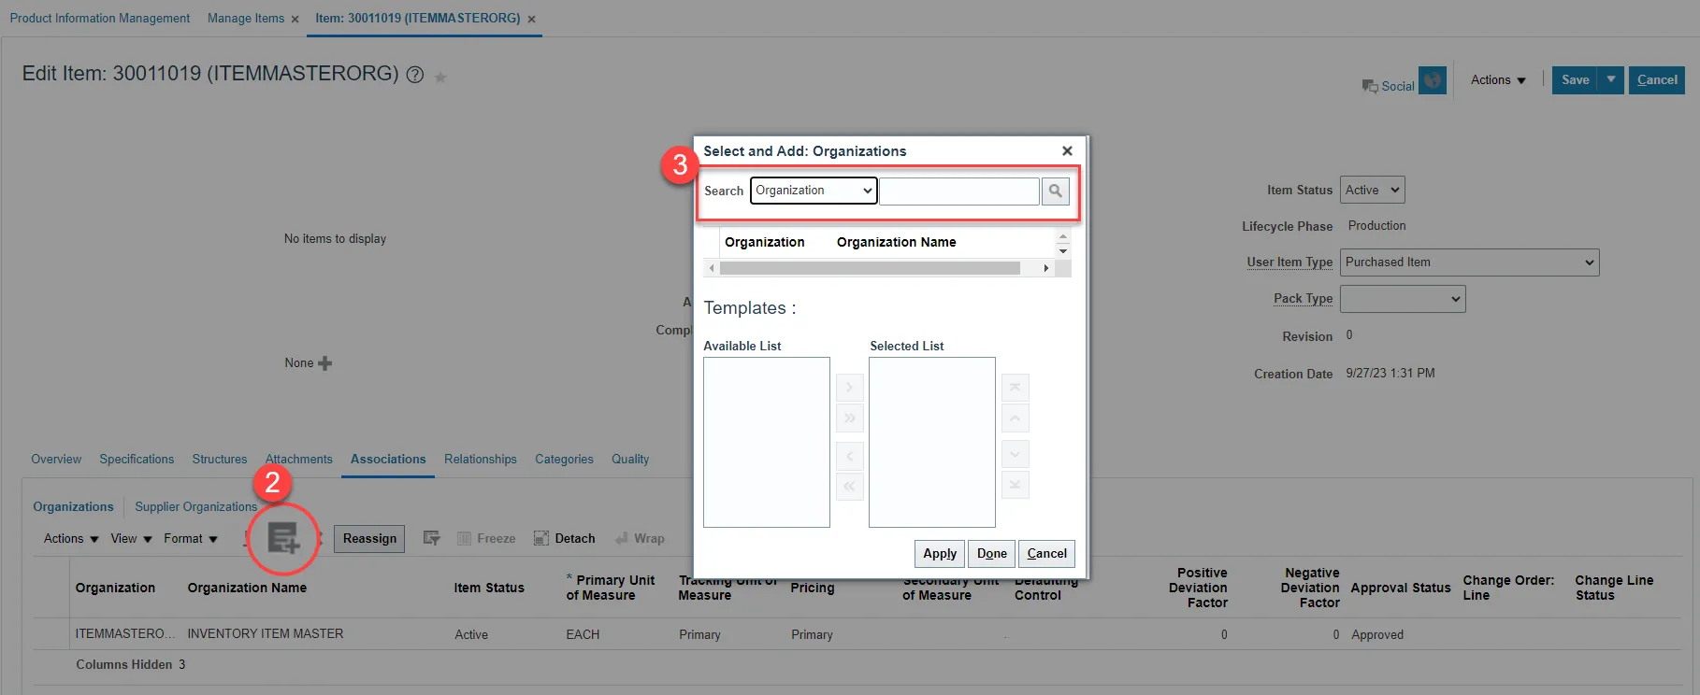This screenshot has height=695, width=1700.
Task: Open the Pack Type dropdown
Action: coord(1402,299)
